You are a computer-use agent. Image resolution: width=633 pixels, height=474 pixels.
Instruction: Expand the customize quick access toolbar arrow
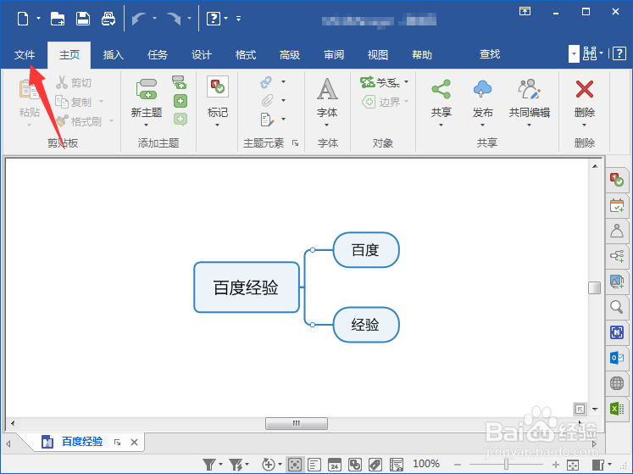pos(239,18)
